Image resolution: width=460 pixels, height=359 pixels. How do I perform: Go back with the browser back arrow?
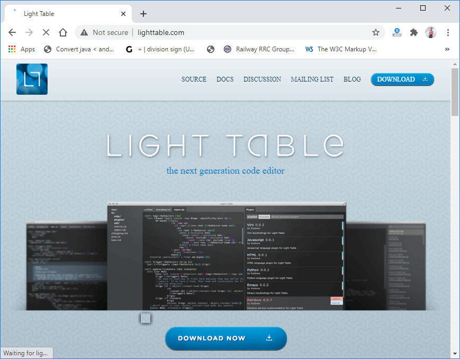click(x=12, y=32)
